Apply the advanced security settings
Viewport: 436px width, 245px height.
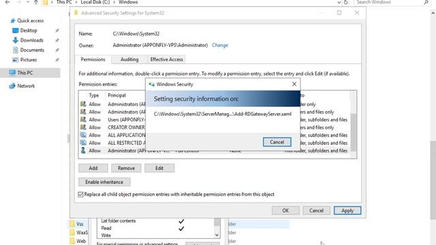(347, 210)
